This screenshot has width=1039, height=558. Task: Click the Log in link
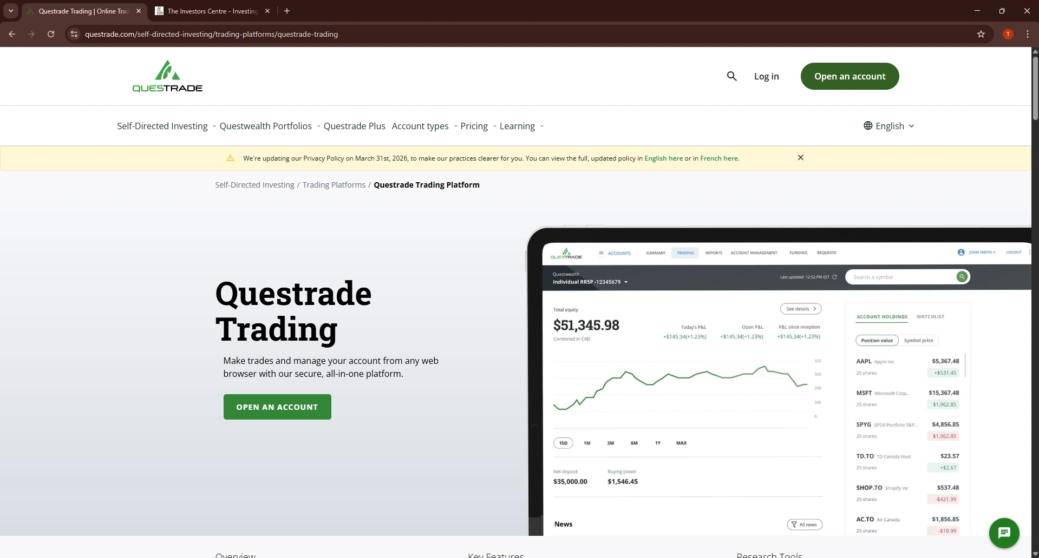click(x=766, y=76)
